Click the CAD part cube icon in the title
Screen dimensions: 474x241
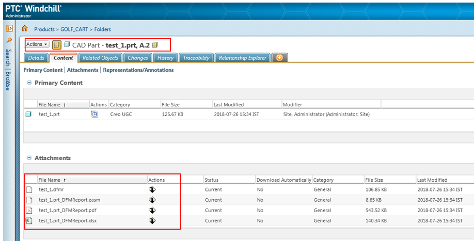tap(67, 45)
